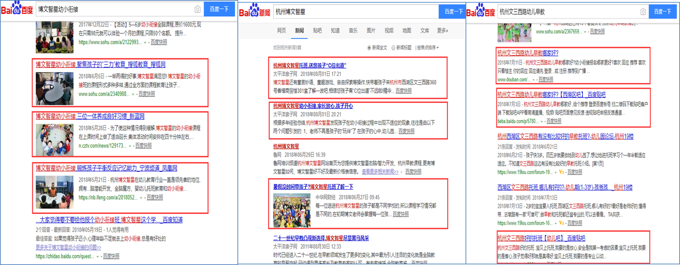Switch to the 图片 tab
Image resolution: width=680 pixels, height=265 pixels.
(x=371, y=31)
